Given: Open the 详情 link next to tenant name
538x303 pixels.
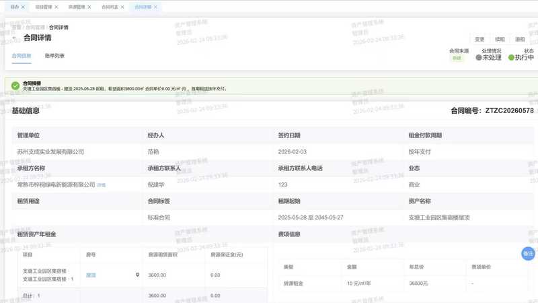Looking at the screenshot, I should [102, 184].
